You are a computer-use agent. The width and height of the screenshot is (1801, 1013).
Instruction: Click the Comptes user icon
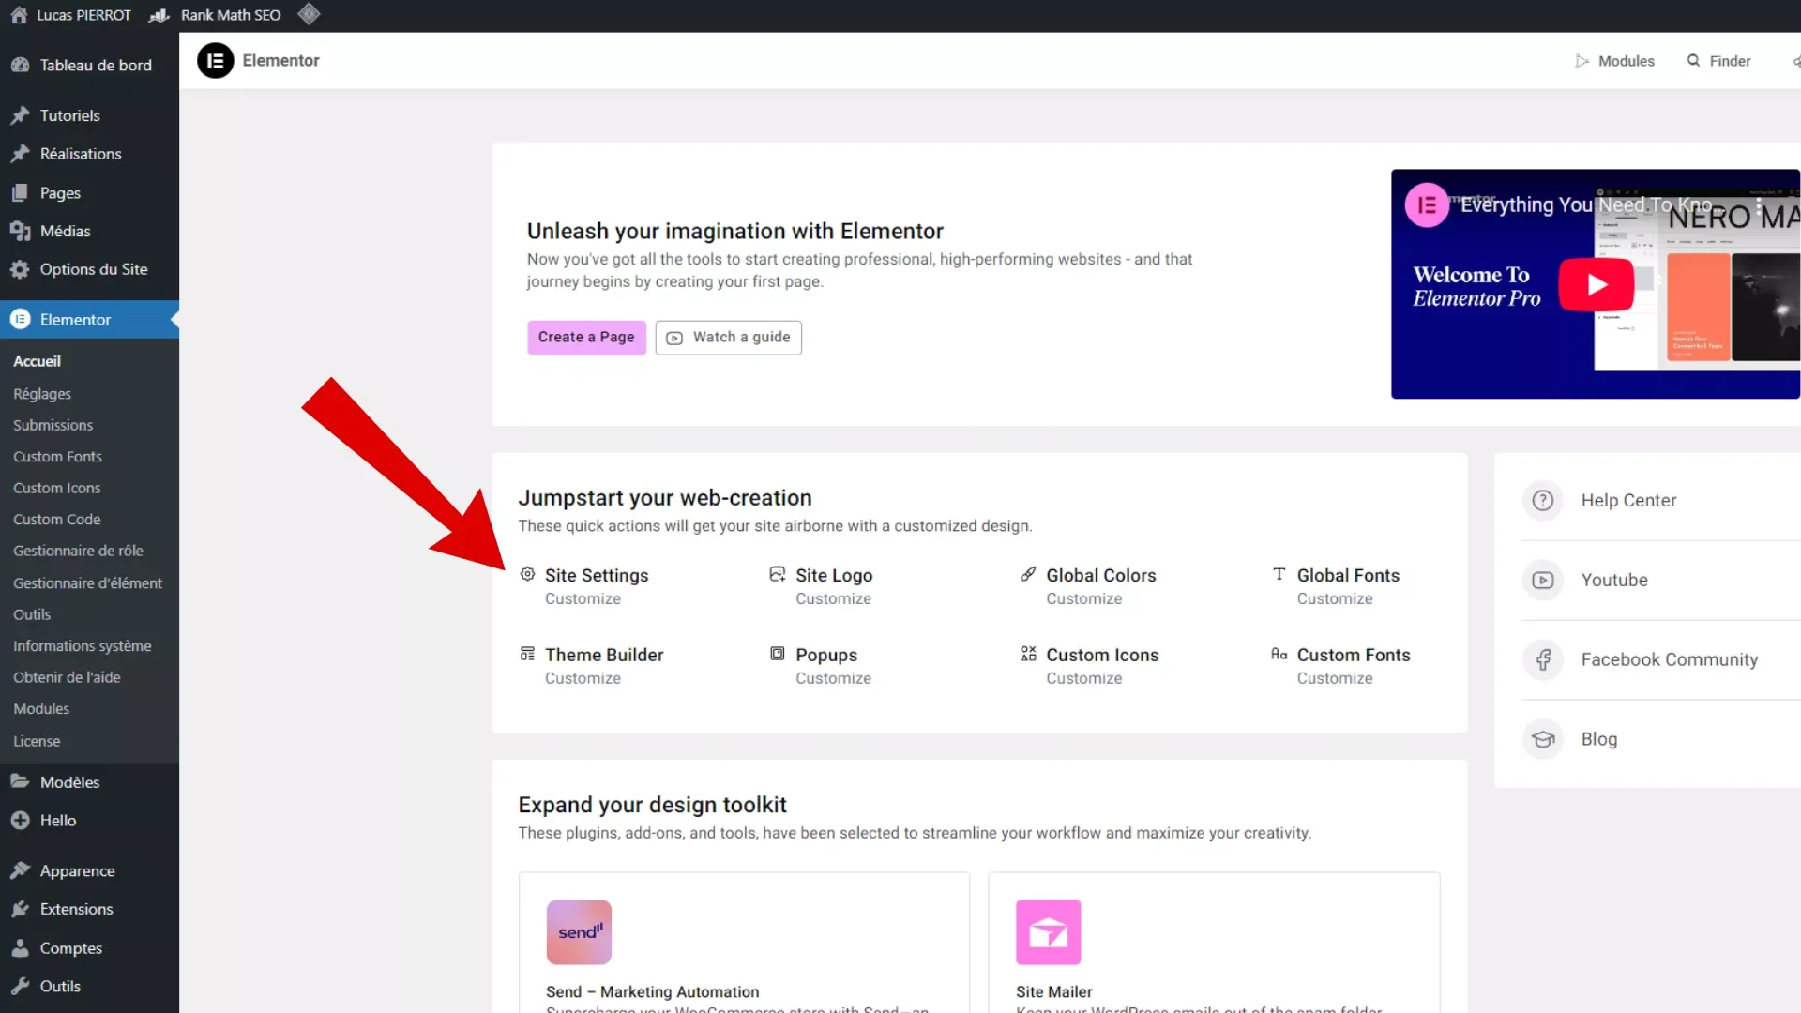click(20, 948)
